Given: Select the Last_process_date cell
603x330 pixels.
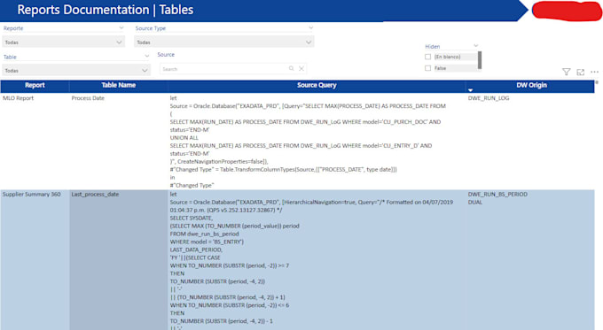Looking at the screenshot, I should pos(95,194).
